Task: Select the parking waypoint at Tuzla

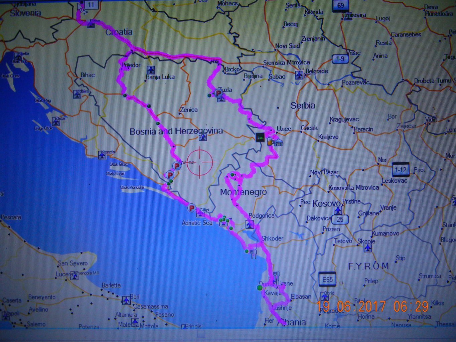Action: click(218, 93)
